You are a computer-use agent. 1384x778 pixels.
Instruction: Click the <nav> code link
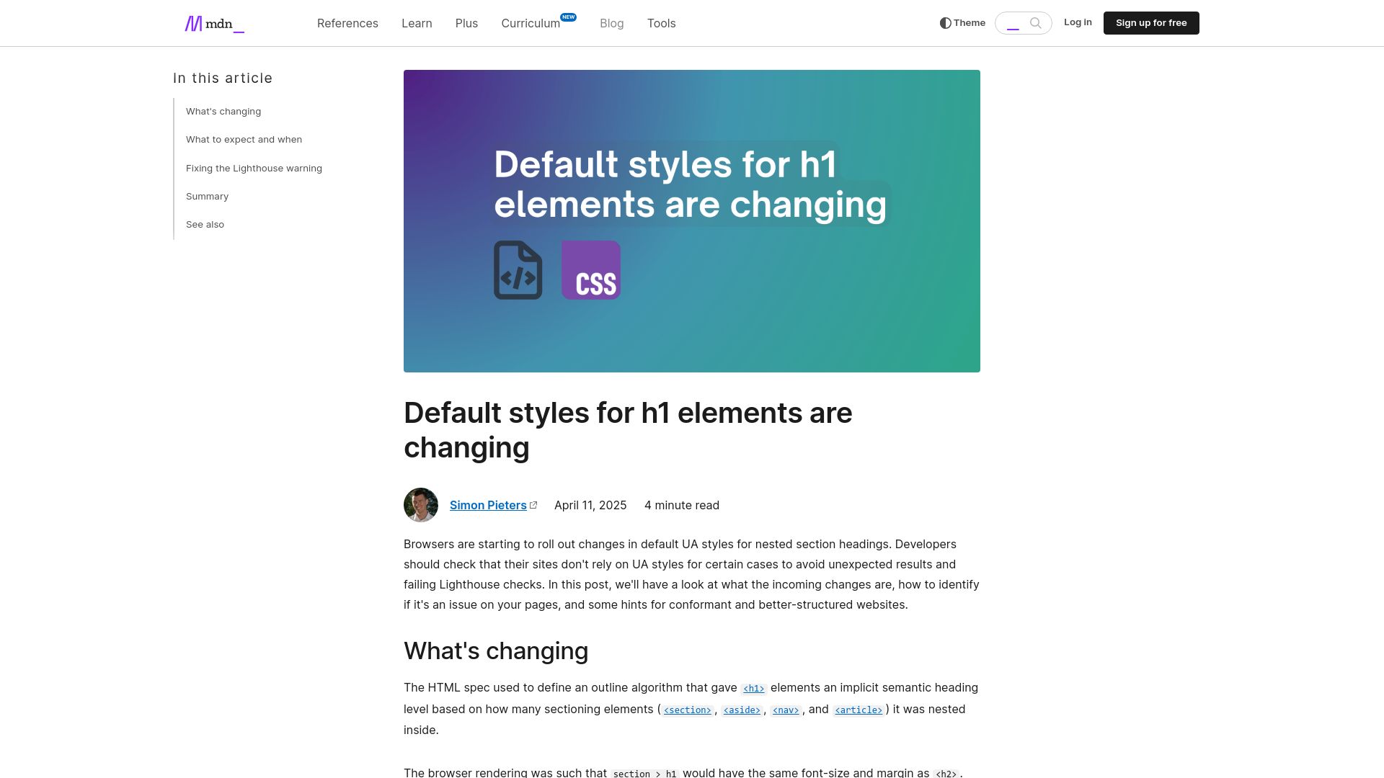click(786, 710)
